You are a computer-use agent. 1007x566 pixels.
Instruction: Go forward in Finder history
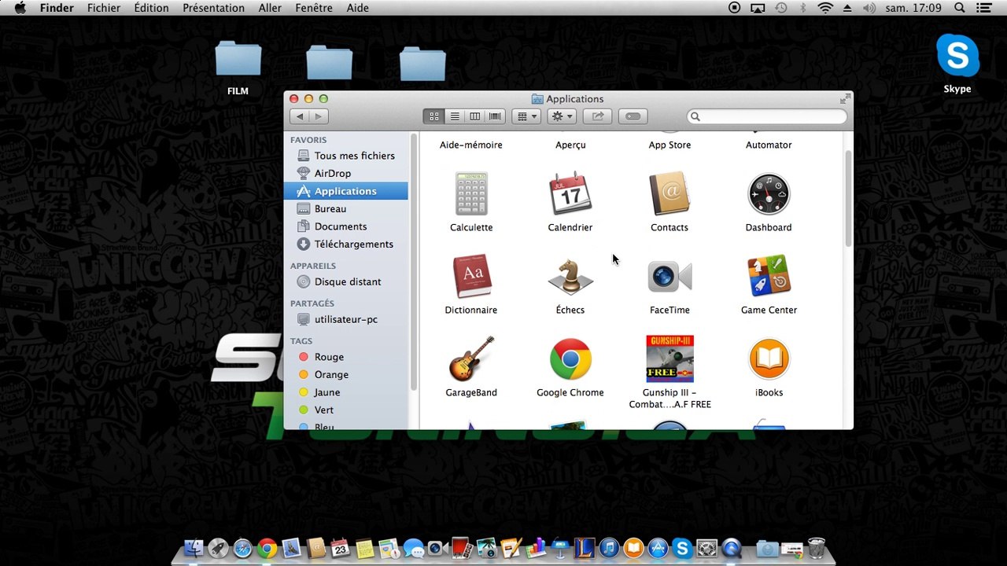coord(319,116)
